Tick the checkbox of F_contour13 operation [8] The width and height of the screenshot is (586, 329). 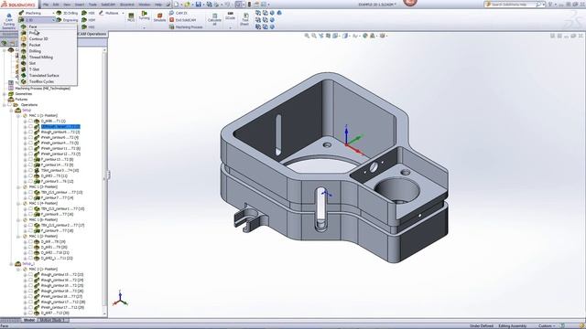click(30, 159)
